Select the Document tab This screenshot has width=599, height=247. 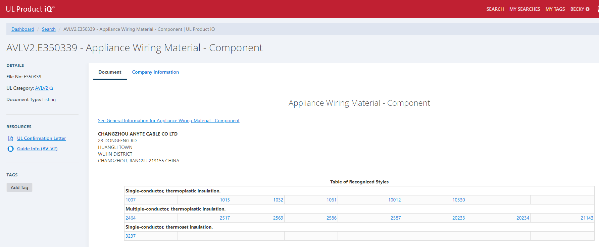pos(110,72)
